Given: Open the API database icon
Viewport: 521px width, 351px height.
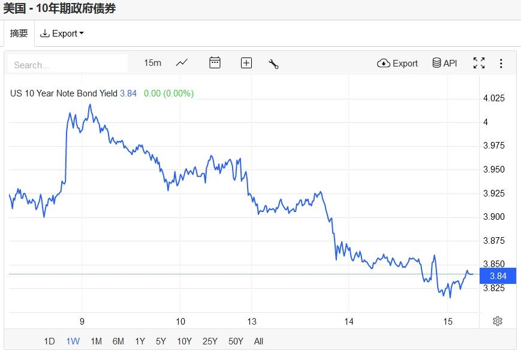Looking at the screenshot, I should (x=445, y=63).
